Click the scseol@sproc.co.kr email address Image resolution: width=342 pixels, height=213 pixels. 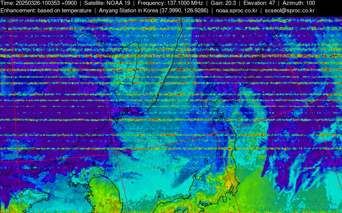coord(289,10)
